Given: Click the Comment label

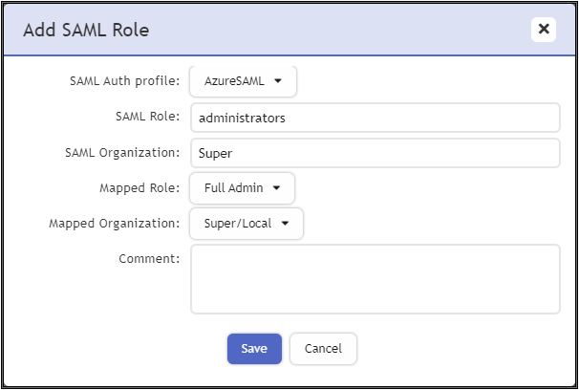Looking at the screenshot, I should pyautogui.click(x=149, y=259).
